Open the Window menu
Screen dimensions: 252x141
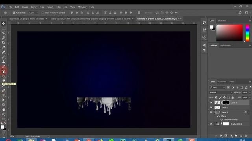82,7
